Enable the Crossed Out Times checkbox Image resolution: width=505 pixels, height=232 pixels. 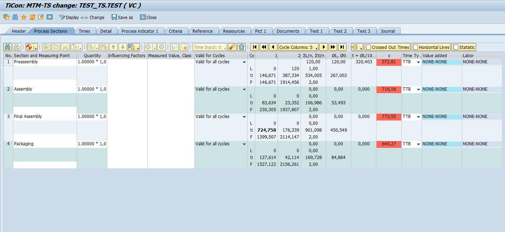pyautogui.click(x=368, y=47)
